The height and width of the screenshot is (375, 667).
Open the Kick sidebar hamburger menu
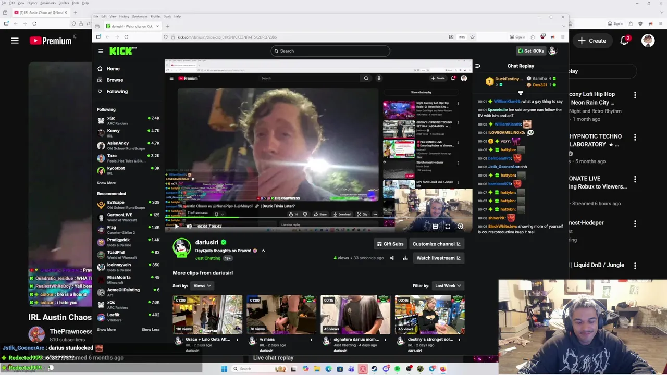click(x=101, y=51)
